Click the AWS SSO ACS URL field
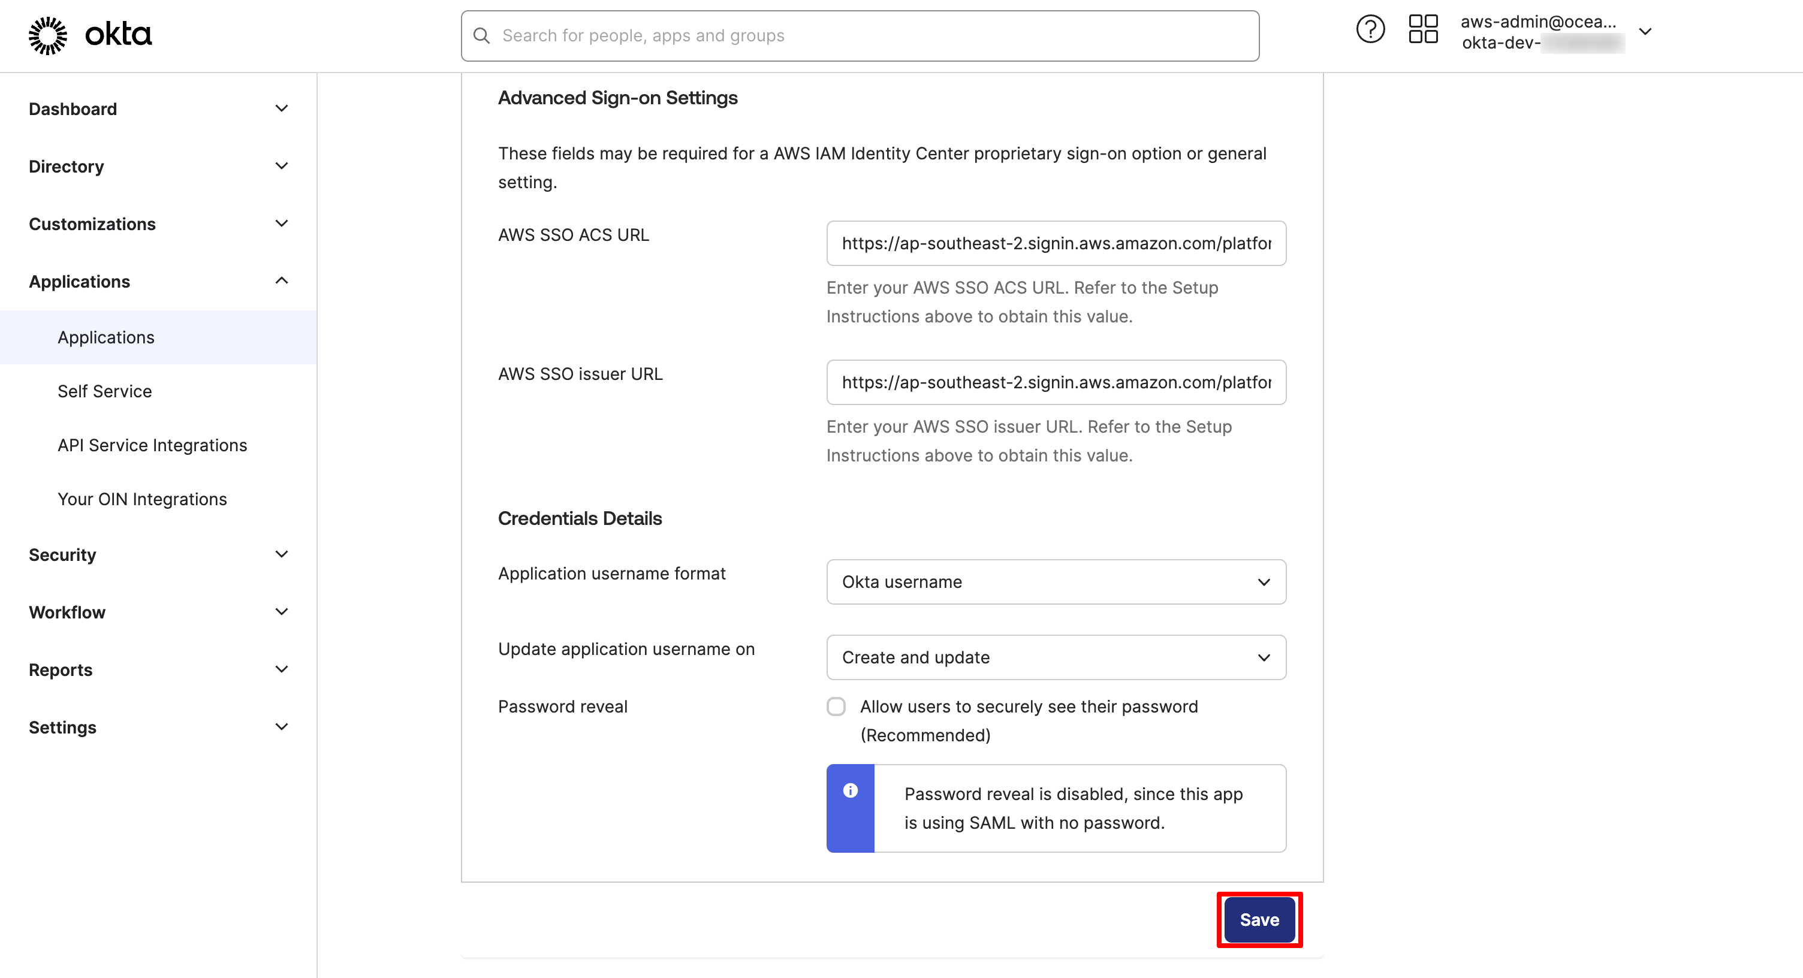1803x978 pixels. coord(1056,243)
